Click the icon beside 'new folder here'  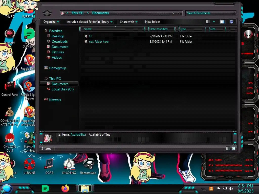86,41
